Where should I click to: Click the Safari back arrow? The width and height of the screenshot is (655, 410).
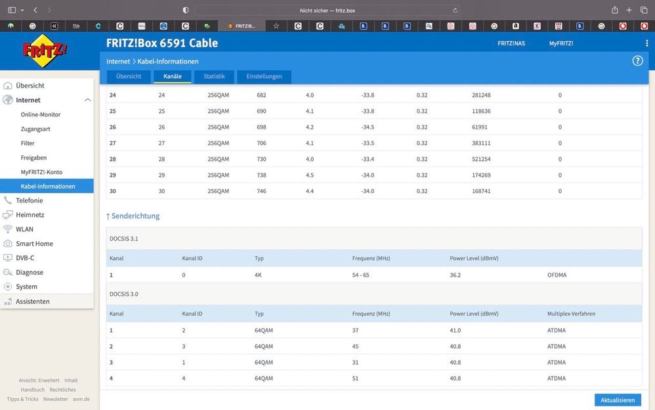point(35,10)
